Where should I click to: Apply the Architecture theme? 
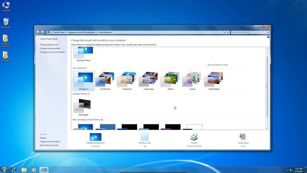(105, 81)
